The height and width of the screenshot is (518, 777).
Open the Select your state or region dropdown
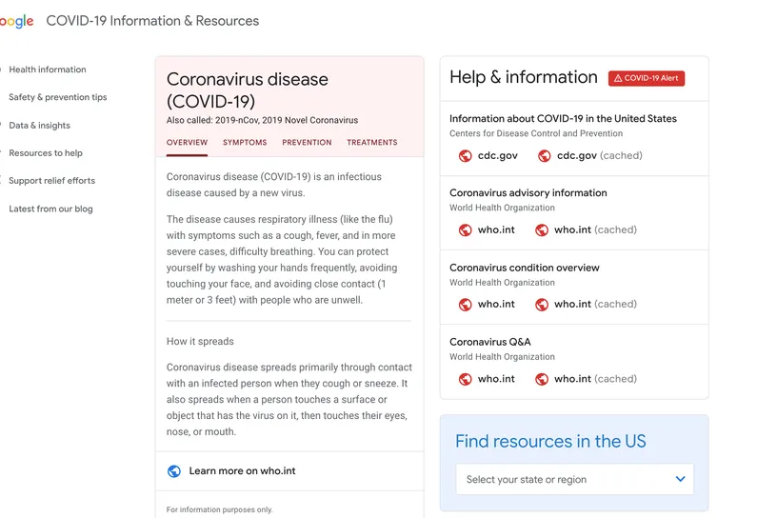tap(575, 479)
